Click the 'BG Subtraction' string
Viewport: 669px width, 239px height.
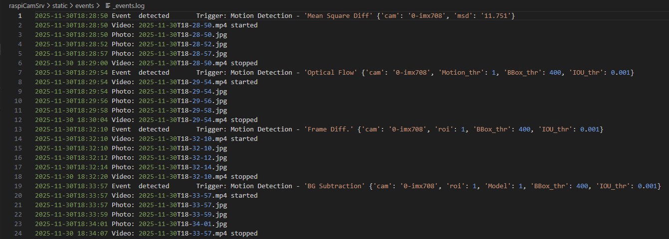pos(334,186)
